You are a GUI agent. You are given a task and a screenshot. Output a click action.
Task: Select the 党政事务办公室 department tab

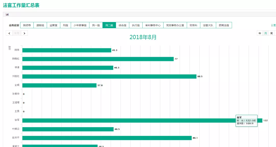pyautogui.click(x=175, y=25)
